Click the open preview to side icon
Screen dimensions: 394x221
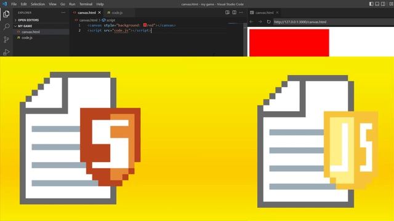click(227, 12)
